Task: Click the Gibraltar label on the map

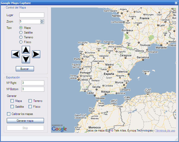Action: tap(100, 98)
